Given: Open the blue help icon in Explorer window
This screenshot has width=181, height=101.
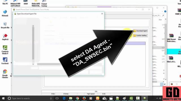Looking at the screenshot, I should point(165,12).
